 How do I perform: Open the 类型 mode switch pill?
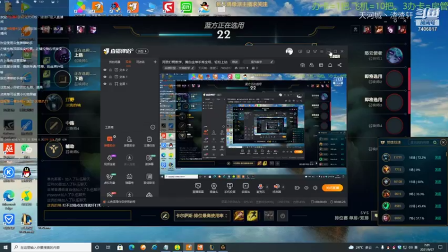[142, 51]
